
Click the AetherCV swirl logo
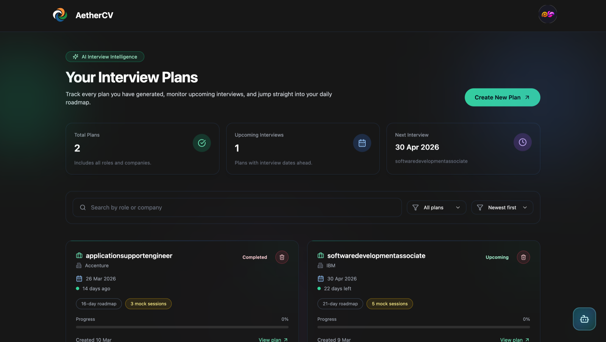coord(60,15)
